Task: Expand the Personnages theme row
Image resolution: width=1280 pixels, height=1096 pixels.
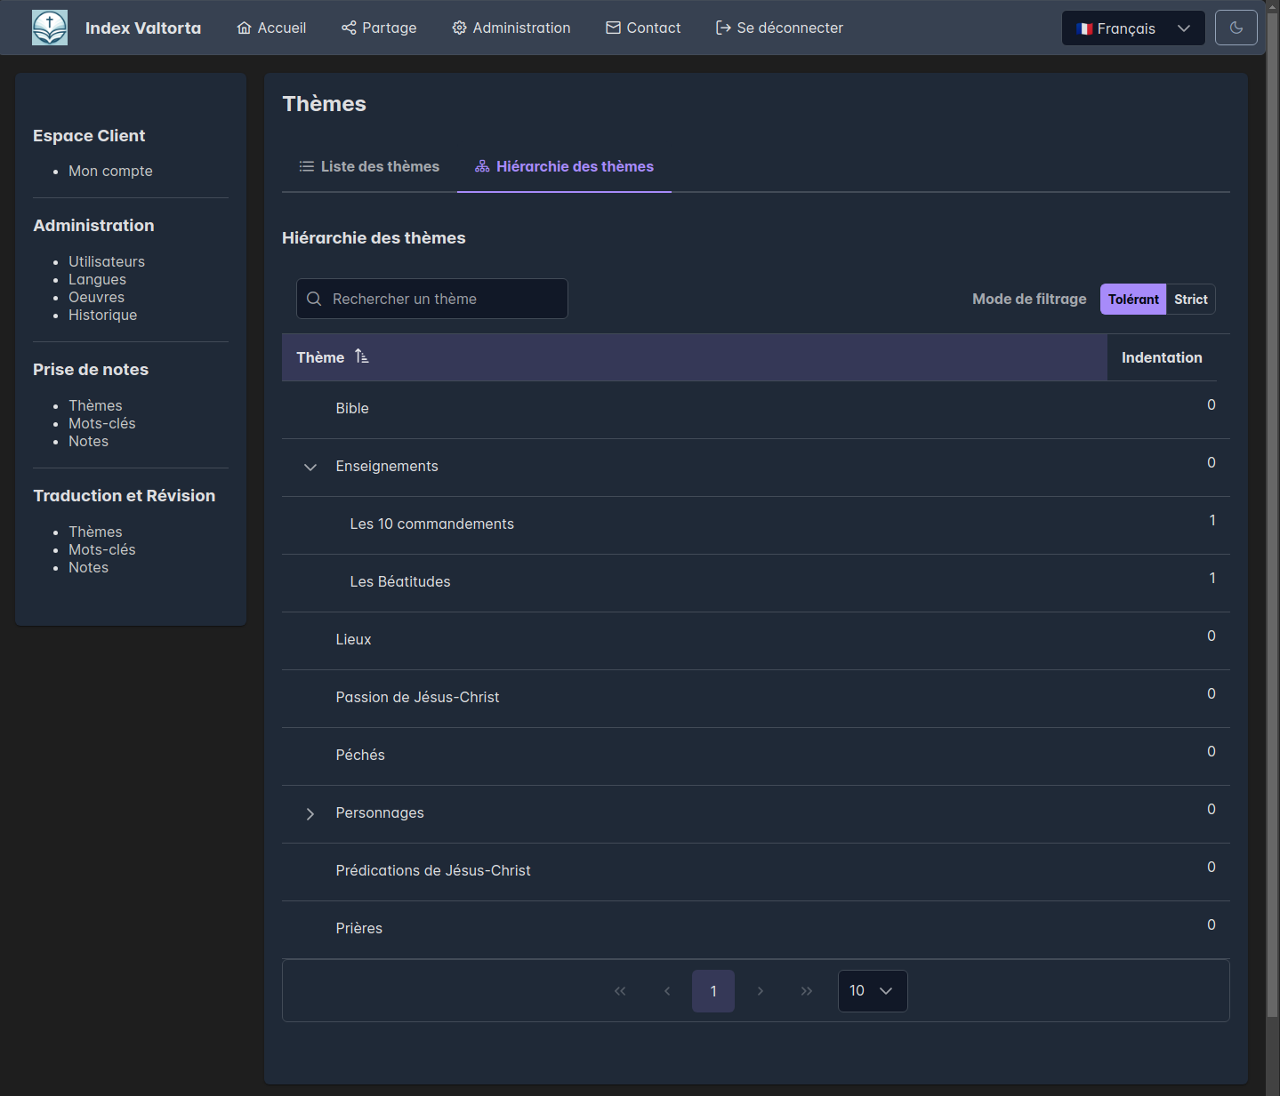Action: click(x=310, y=813)
